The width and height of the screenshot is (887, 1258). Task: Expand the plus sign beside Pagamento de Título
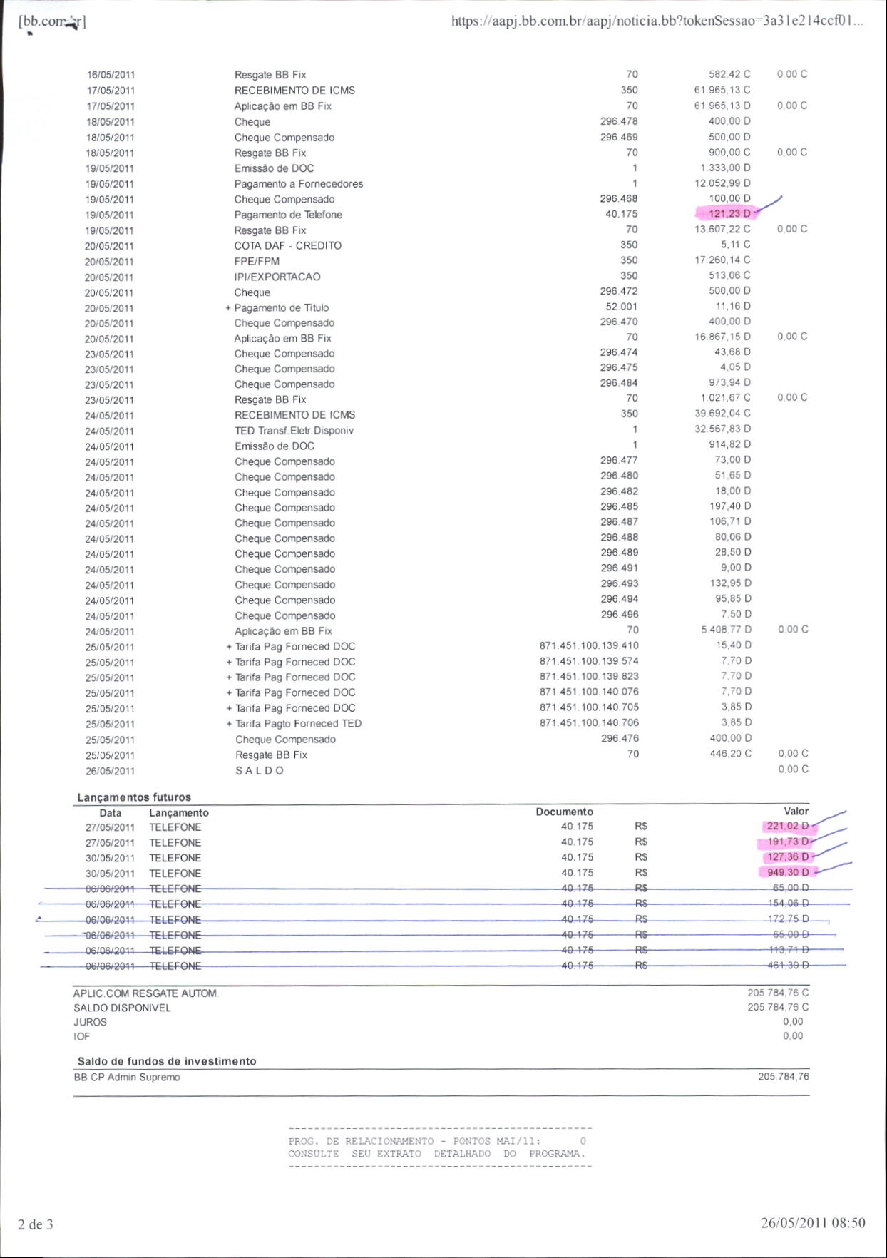(228, 308)
